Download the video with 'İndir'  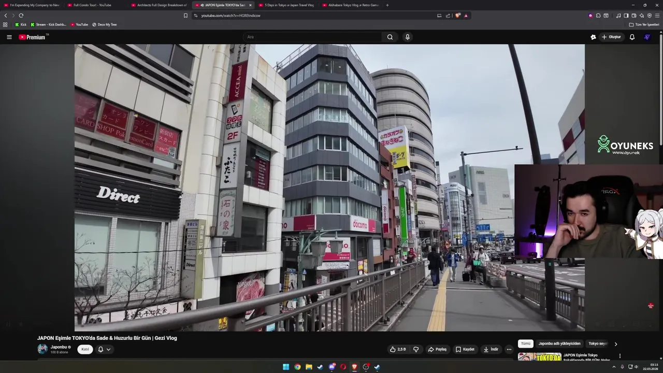(491, 349)
